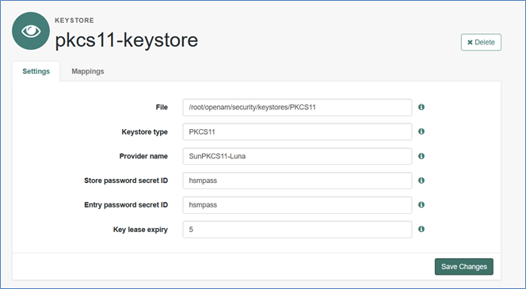Open info icon beside File field
The image size is (526, 289).
421,107
